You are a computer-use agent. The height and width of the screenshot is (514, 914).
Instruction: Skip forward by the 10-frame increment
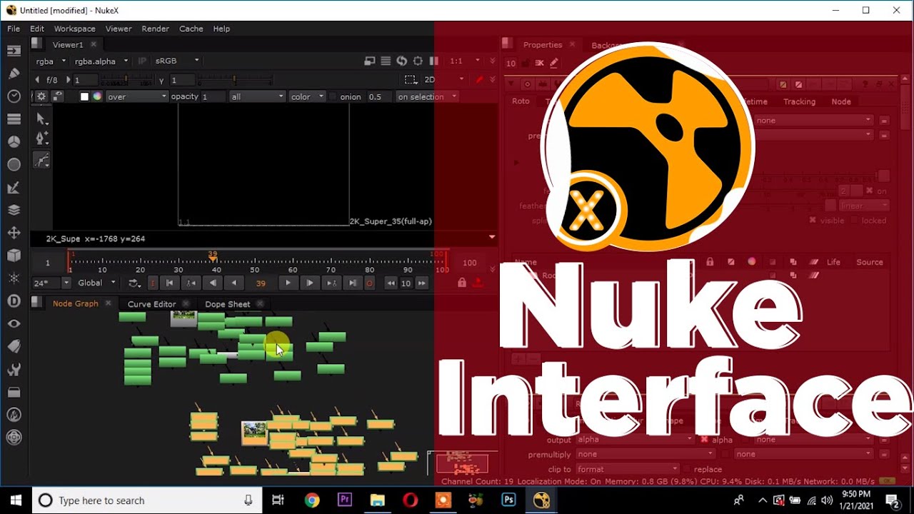pos(422,283)
